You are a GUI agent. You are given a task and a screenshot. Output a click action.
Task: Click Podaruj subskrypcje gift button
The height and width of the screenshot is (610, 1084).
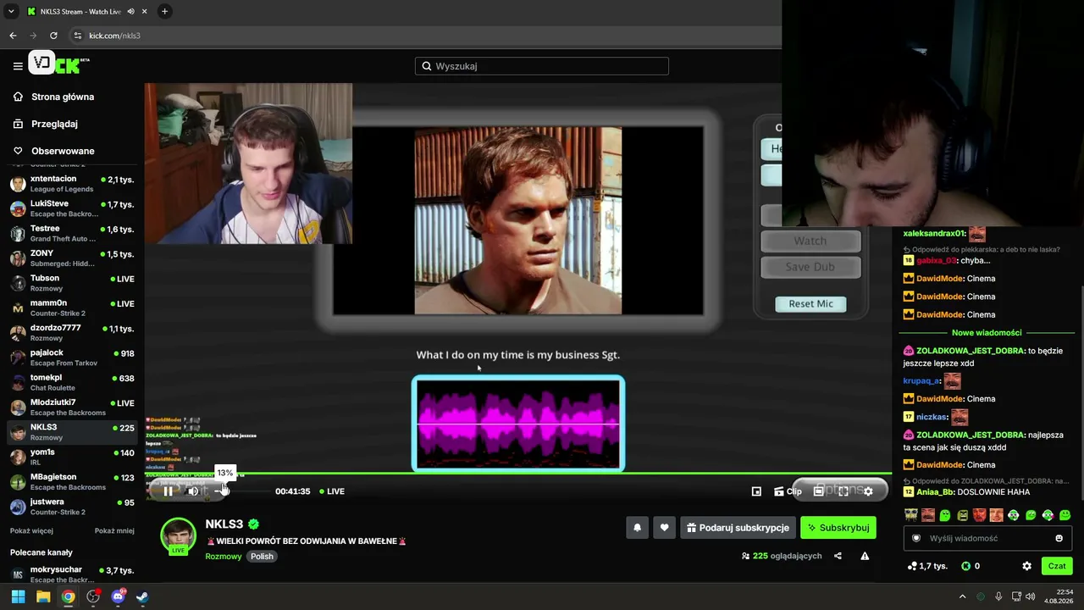tap(738, 528)
